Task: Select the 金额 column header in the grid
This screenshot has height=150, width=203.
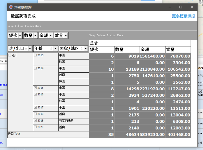Action: [x=153, y=50]
